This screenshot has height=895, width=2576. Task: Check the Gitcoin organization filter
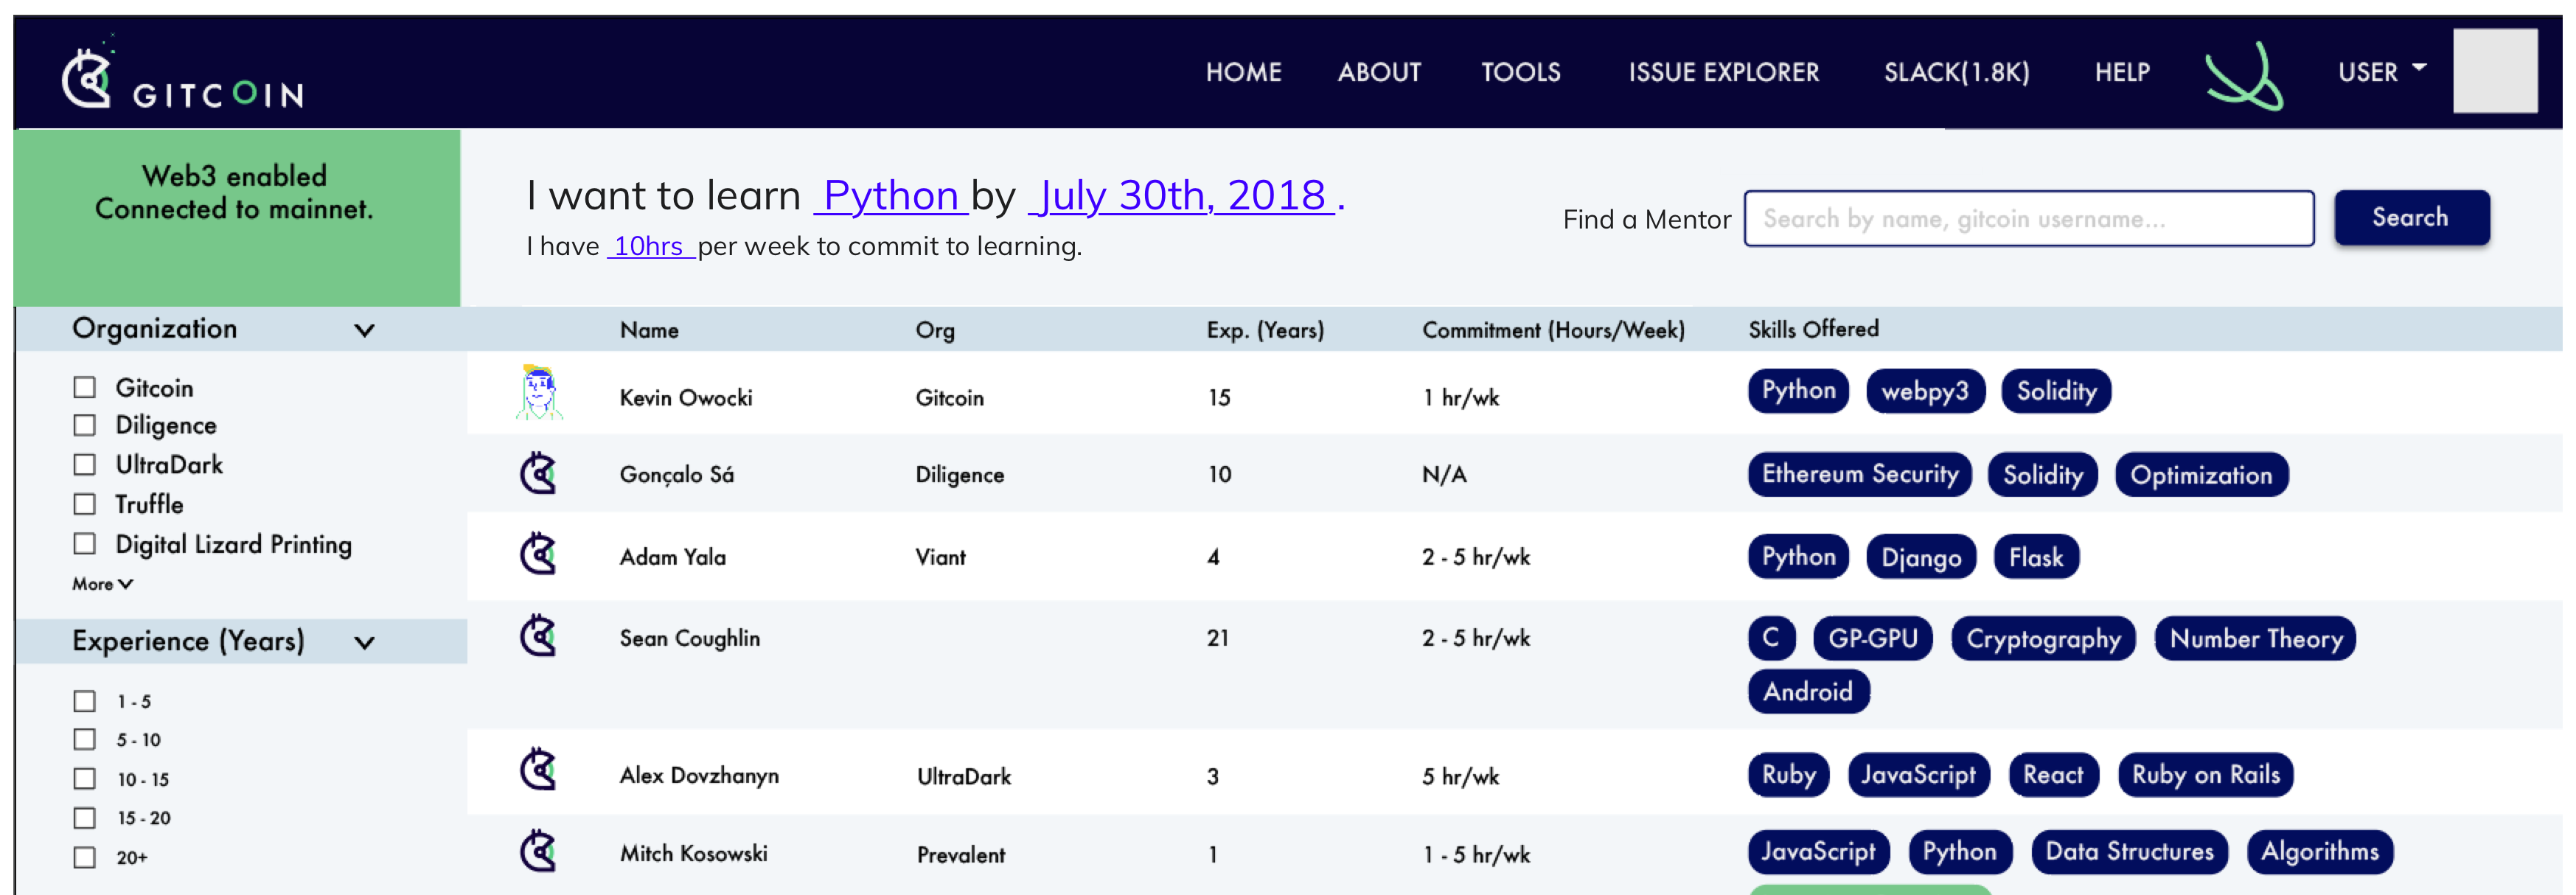[x=83, y=387]
